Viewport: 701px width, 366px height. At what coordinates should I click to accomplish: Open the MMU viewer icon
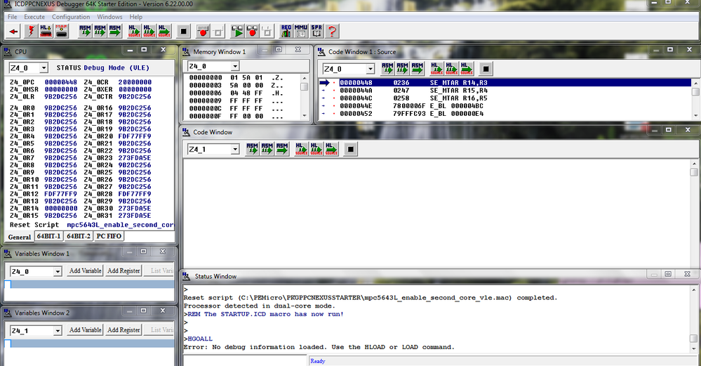301,32
